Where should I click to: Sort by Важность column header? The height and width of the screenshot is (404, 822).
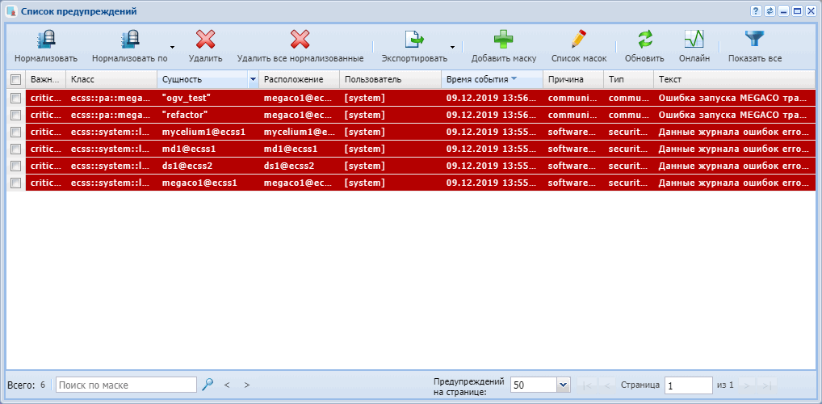point(45,80)
